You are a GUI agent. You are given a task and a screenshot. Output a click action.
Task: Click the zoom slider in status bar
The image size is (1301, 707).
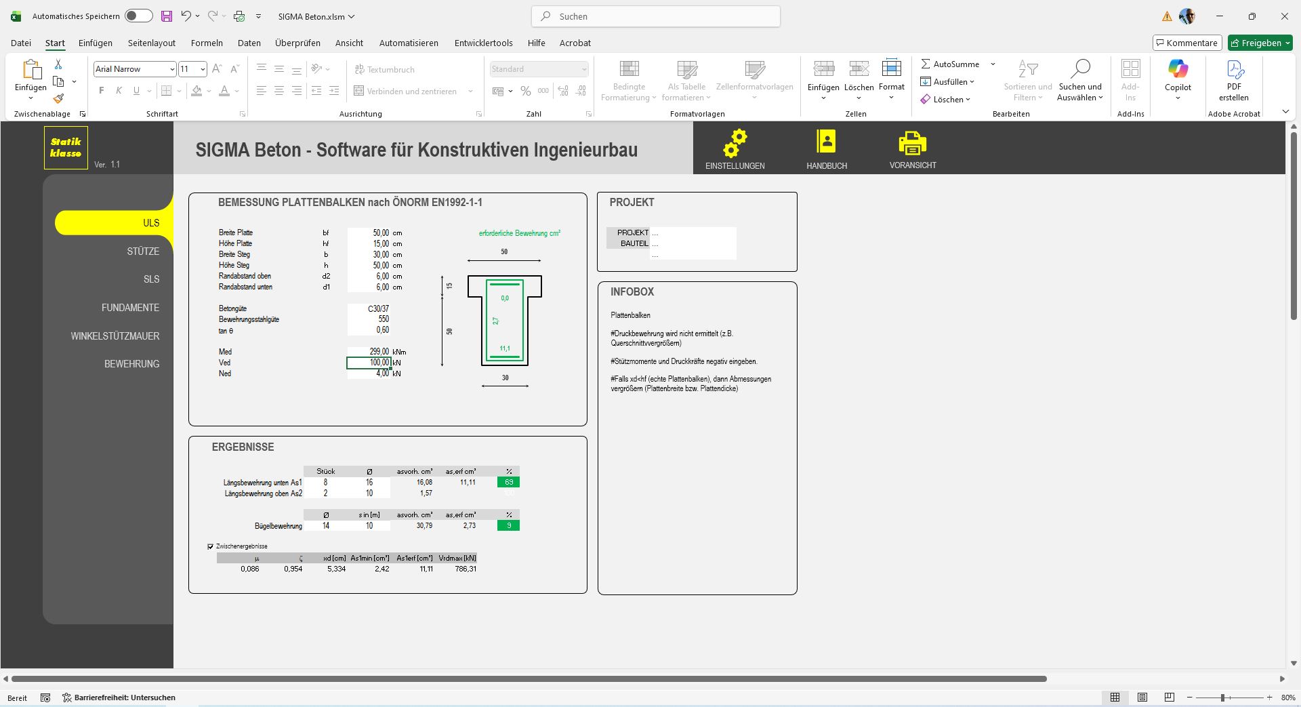click(x=1222, y=698)
